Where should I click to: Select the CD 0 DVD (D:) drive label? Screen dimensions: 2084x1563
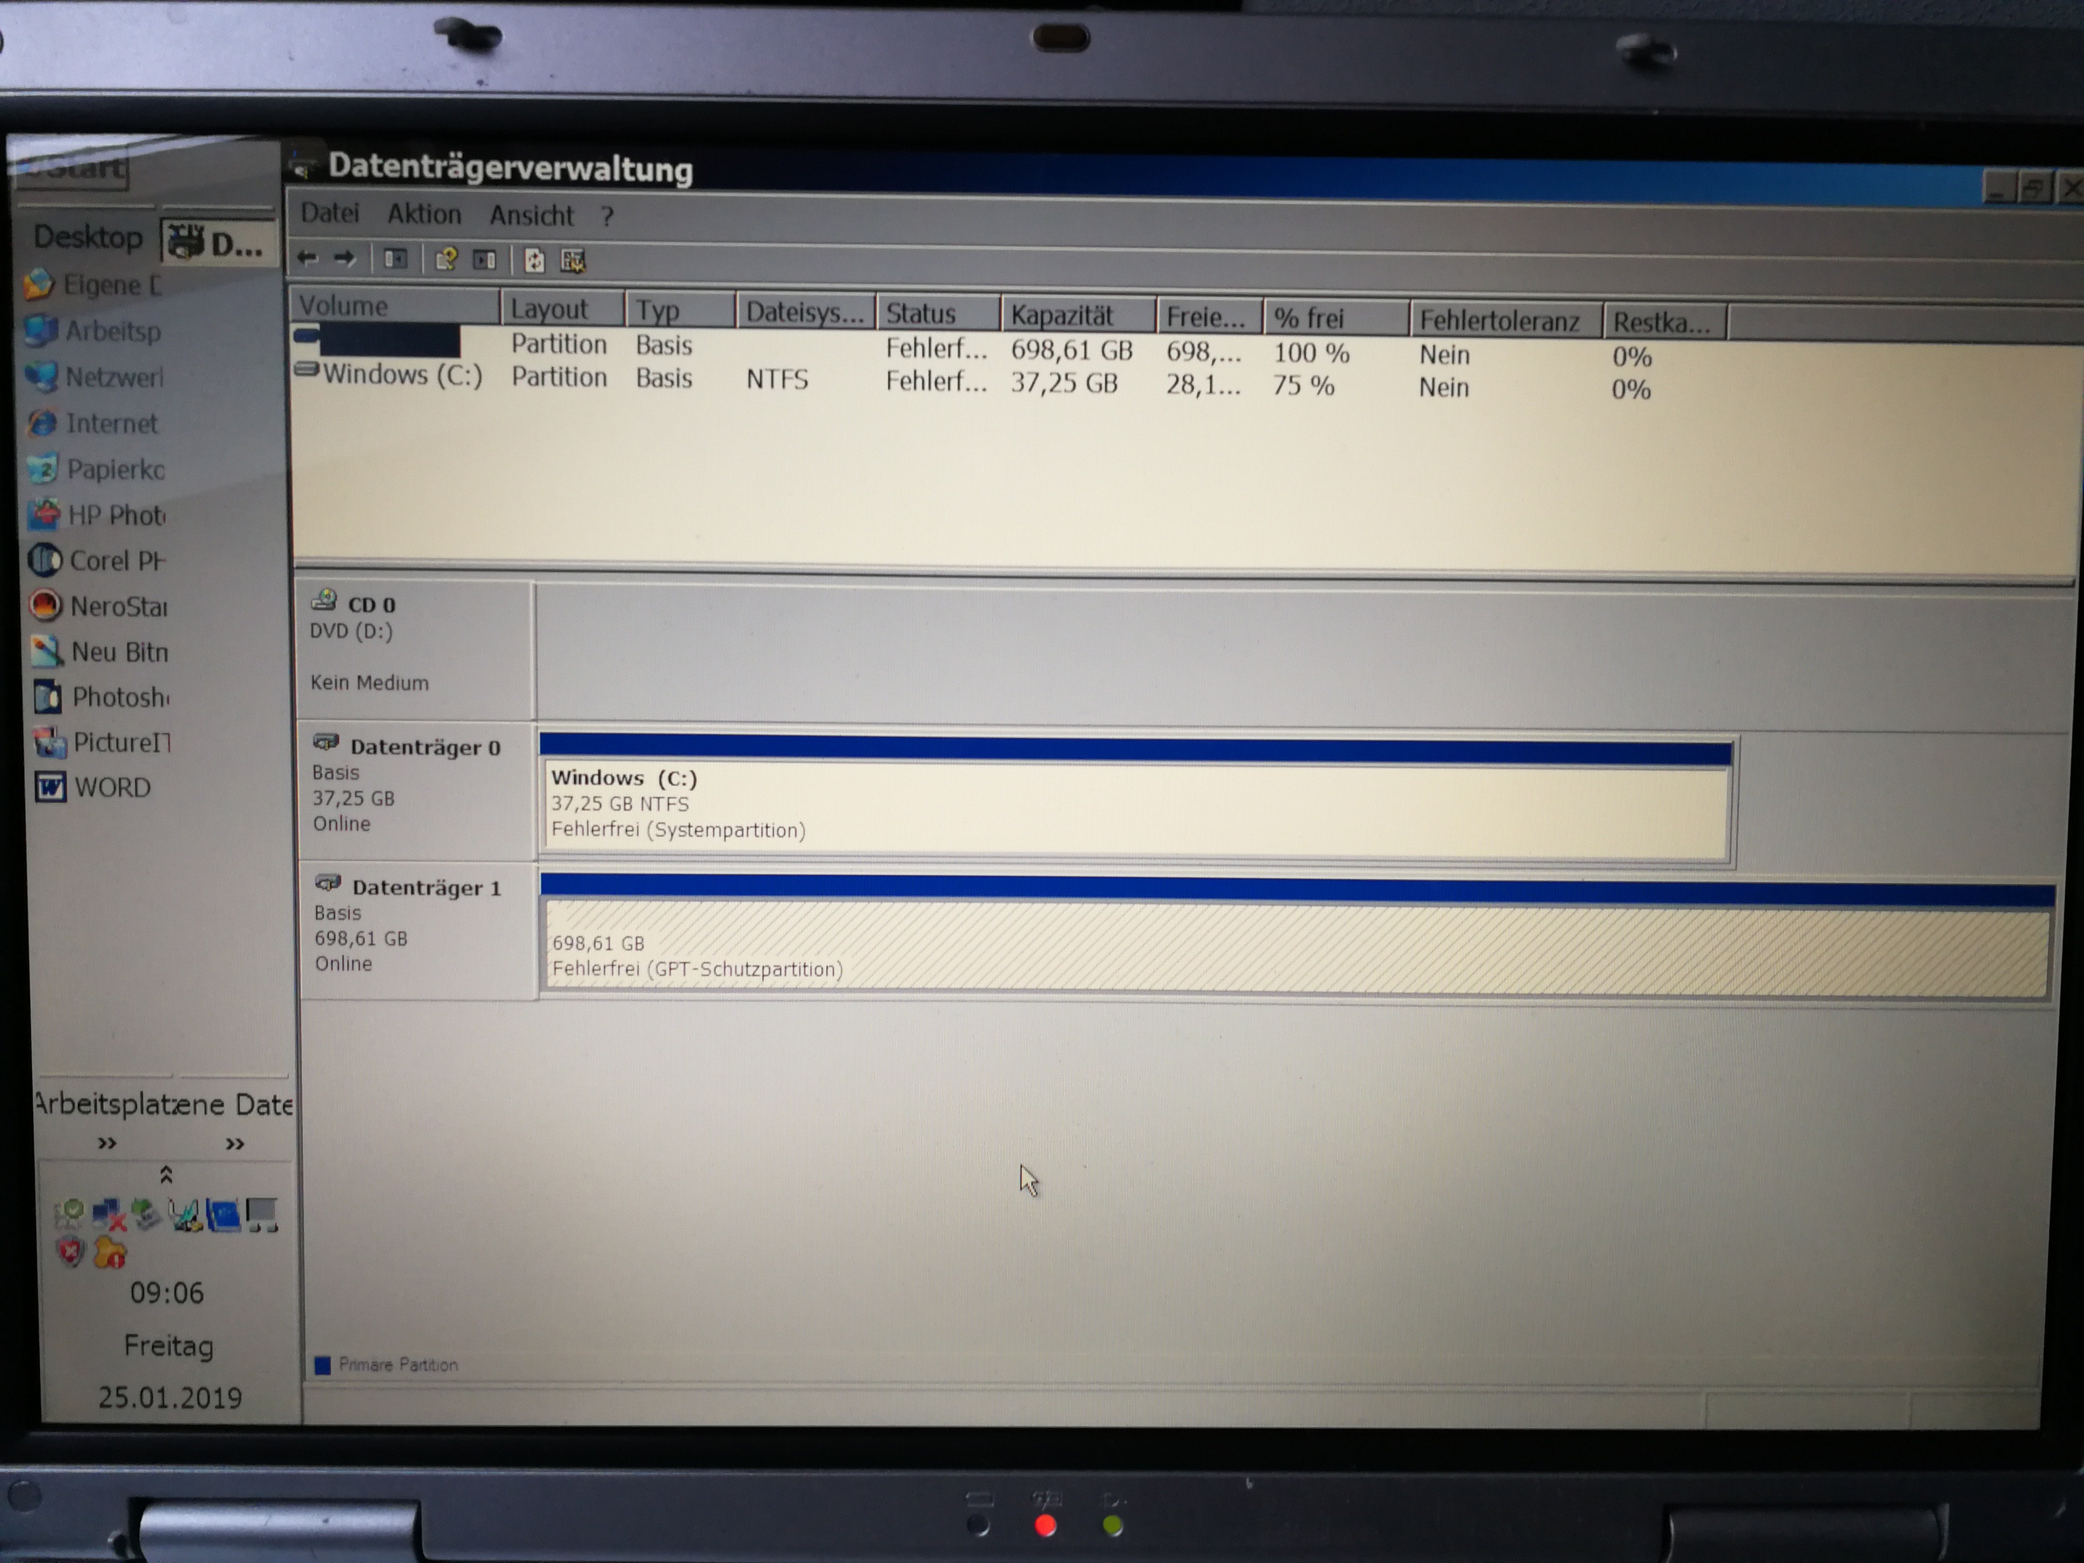coord(415,650)
